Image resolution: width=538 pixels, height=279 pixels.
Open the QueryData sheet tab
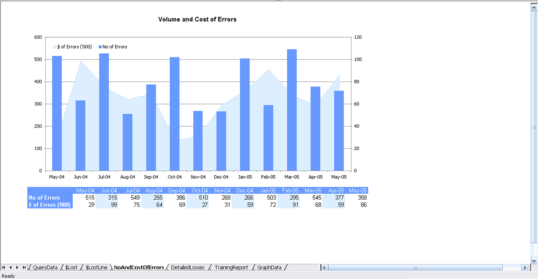point(45,268)
